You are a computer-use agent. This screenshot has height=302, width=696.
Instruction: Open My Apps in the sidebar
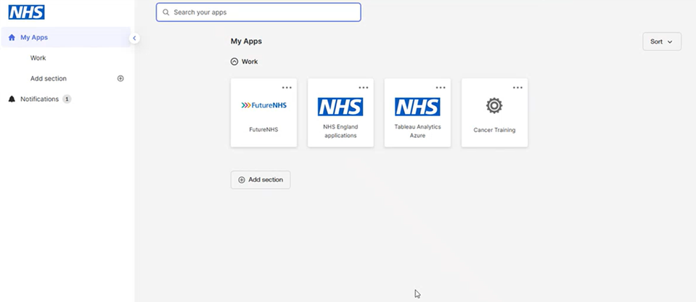click(x=66, y=37)
